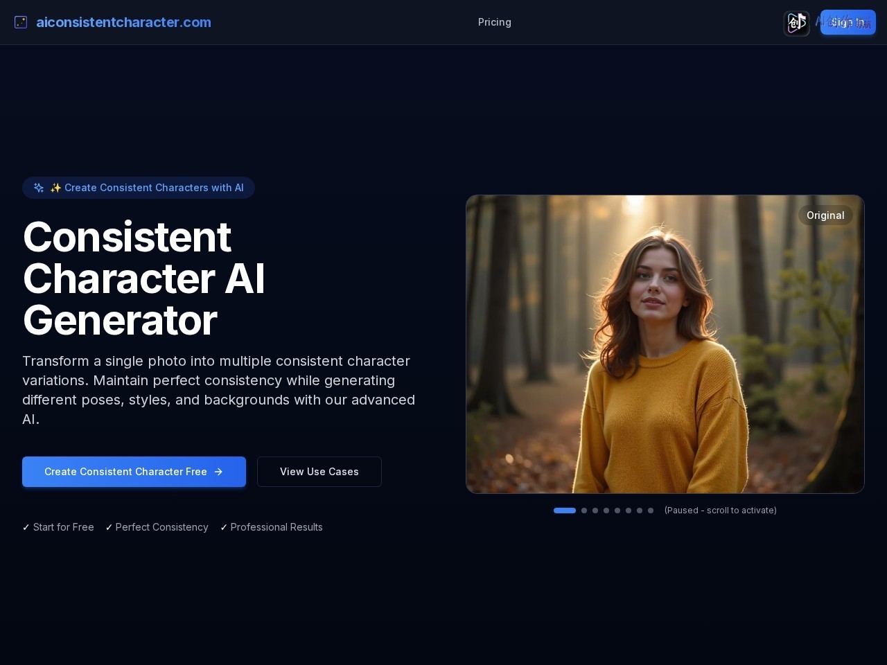Switch to the third carousel slide dot
The image size is (887, 665).
[595, 511]
